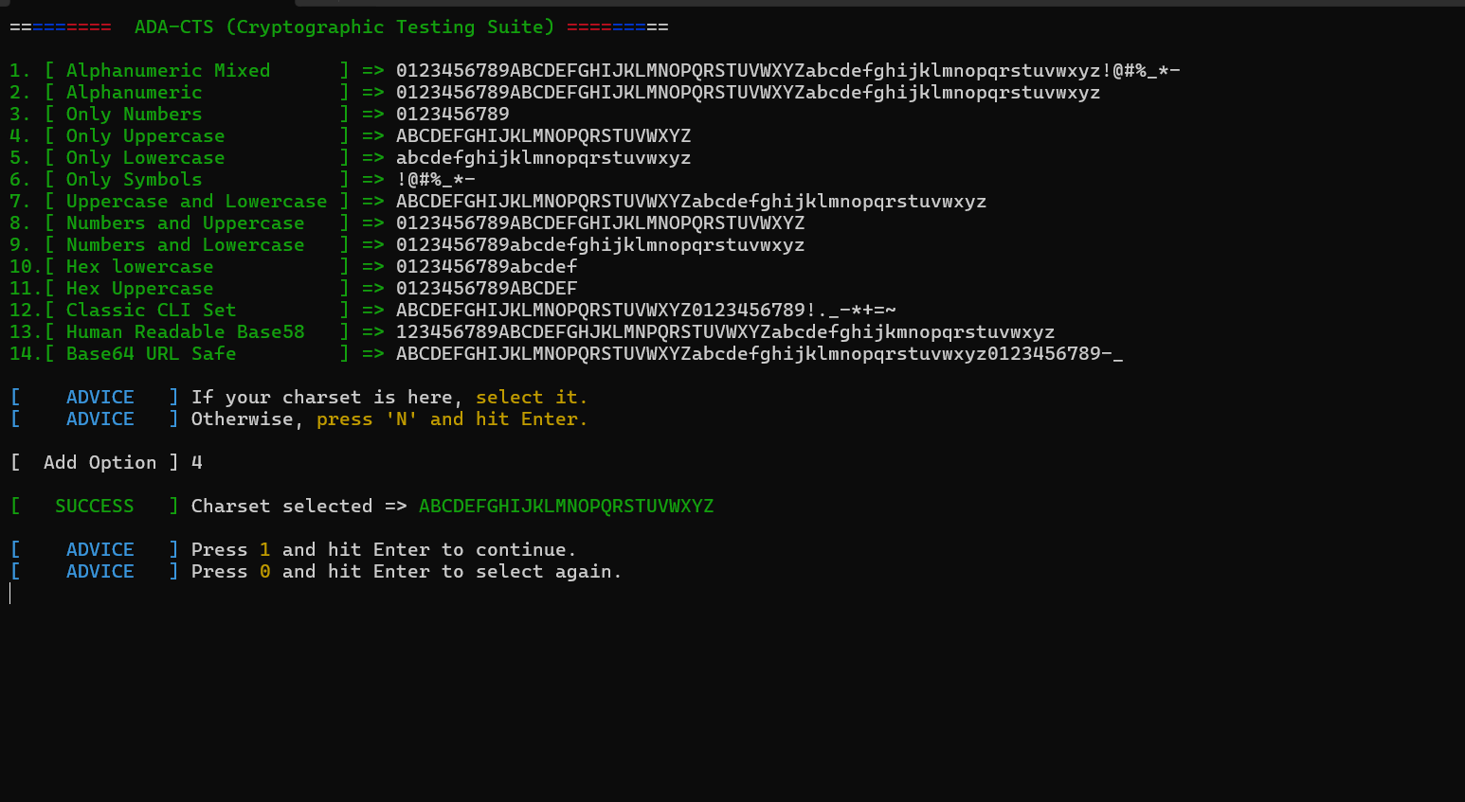
Task: Click the Only Numbers charset label
Action: coord(134,115)
